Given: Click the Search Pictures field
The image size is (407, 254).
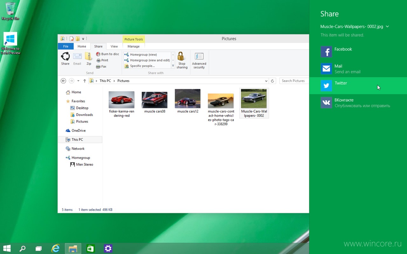Looking at the screenshot, I should coord(294,81).
